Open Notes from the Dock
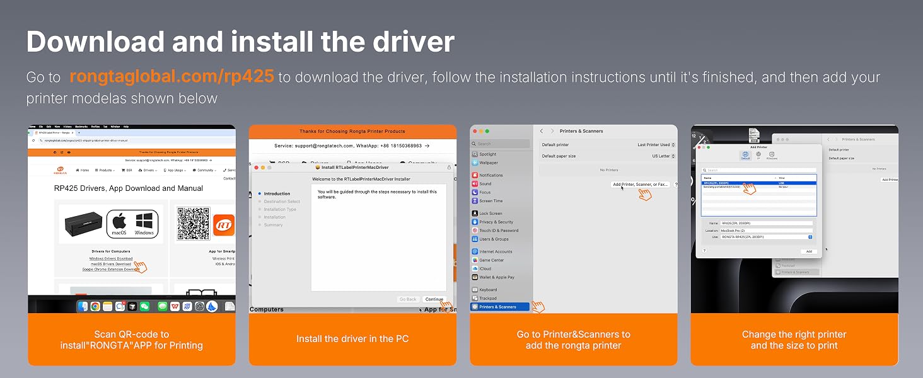 [x=108, y=306]
